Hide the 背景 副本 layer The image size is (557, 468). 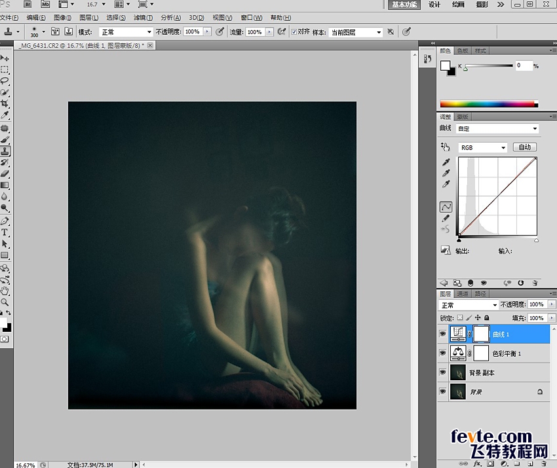coord(442,372)
